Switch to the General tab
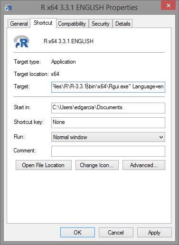The height and width of the screenshot is (245, 179). pyautogui.click(x=19, y=24)
